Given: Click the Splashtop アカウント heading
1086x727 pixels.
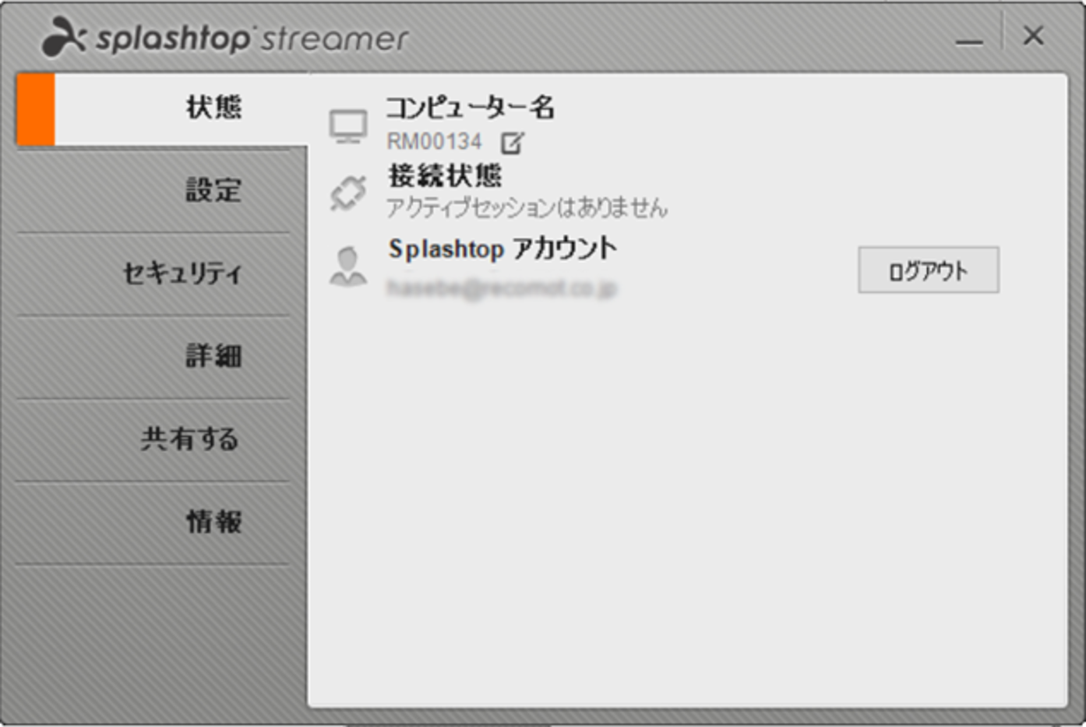Looking at the screenshot, I should [502, 249].
